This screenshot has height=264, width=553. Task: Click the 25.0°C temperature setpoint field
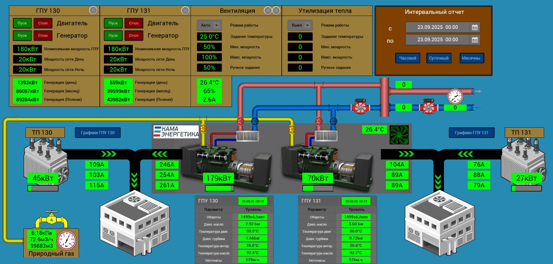(209, 36)
